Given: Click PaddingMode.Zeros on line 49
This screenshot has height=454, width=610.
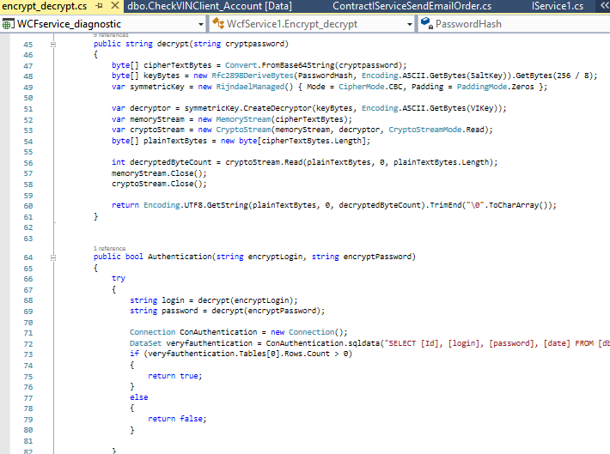Looking at the screenshot, I should [x=495, y=87].
